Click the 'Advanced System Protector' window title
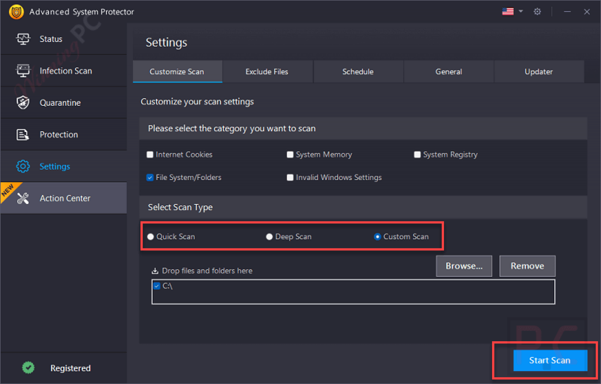This screenshot has height=384, width=601. click(82, 12)
